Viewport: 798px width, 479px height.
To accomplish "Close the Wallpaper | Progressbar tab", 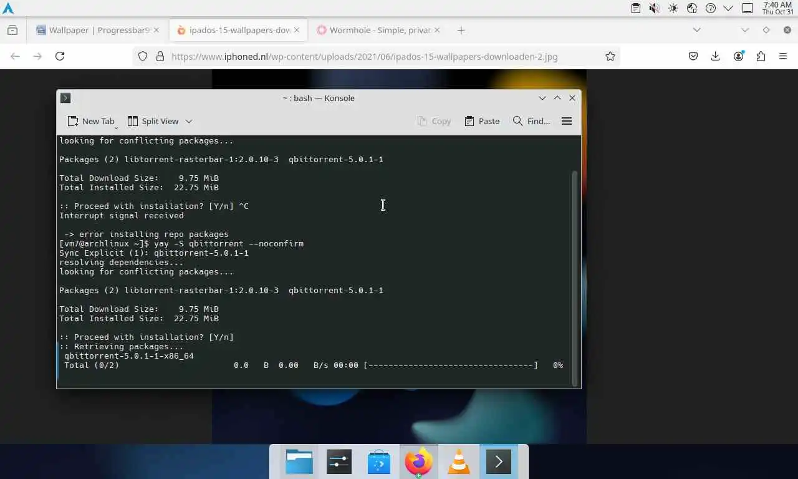I will click(x=156, y=30).
